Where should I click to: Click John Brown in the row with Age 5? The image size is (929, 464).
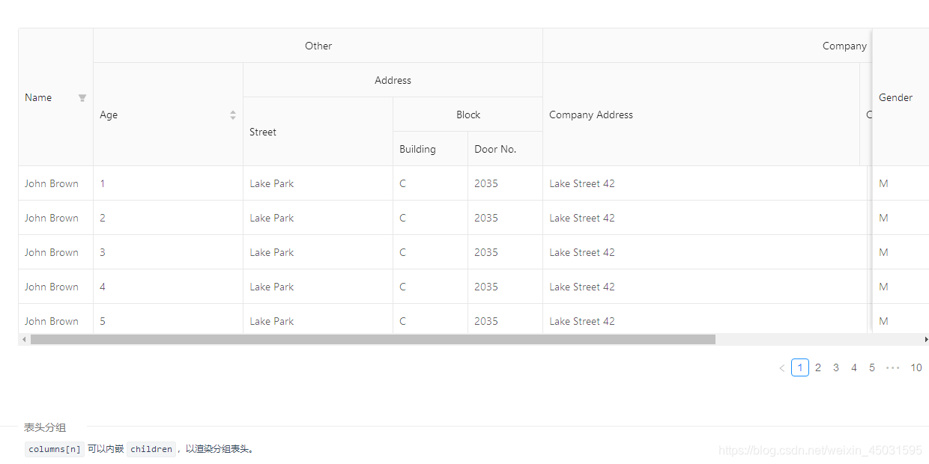[x=51, y=320]
